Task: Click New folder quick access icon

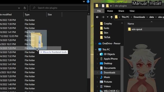Action: pyautogui.click(x=107, y=6)
